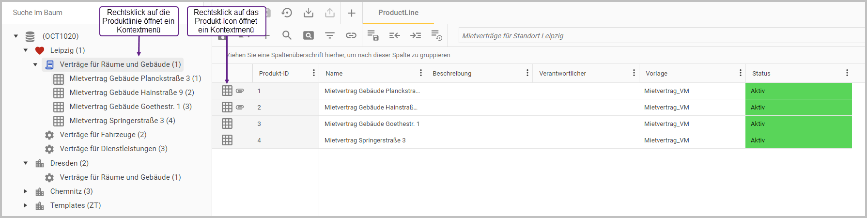Collapse the Leipzig tree node
867x218 pixels.
(26, 50)
